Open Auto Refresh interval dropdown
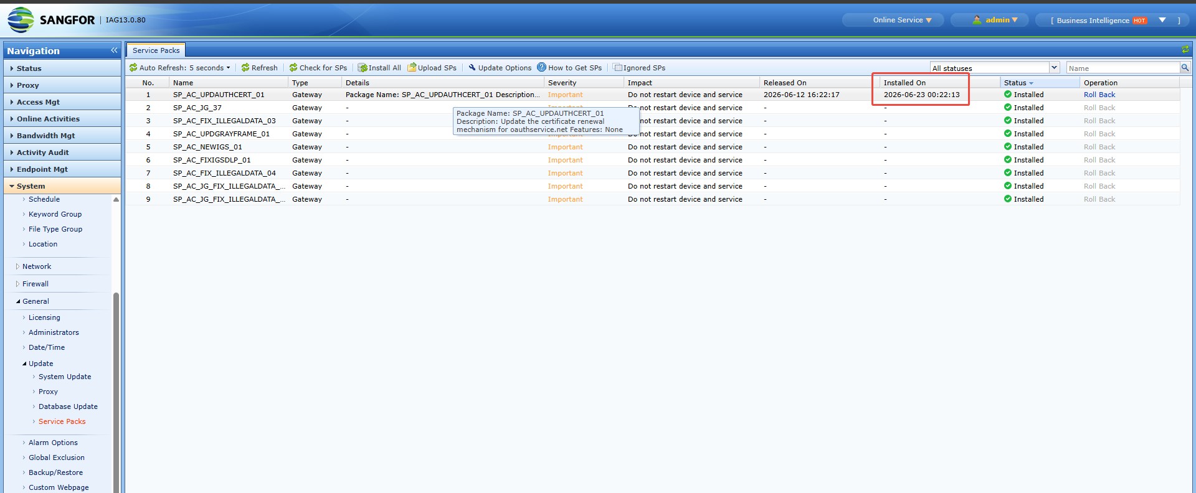 179,68
